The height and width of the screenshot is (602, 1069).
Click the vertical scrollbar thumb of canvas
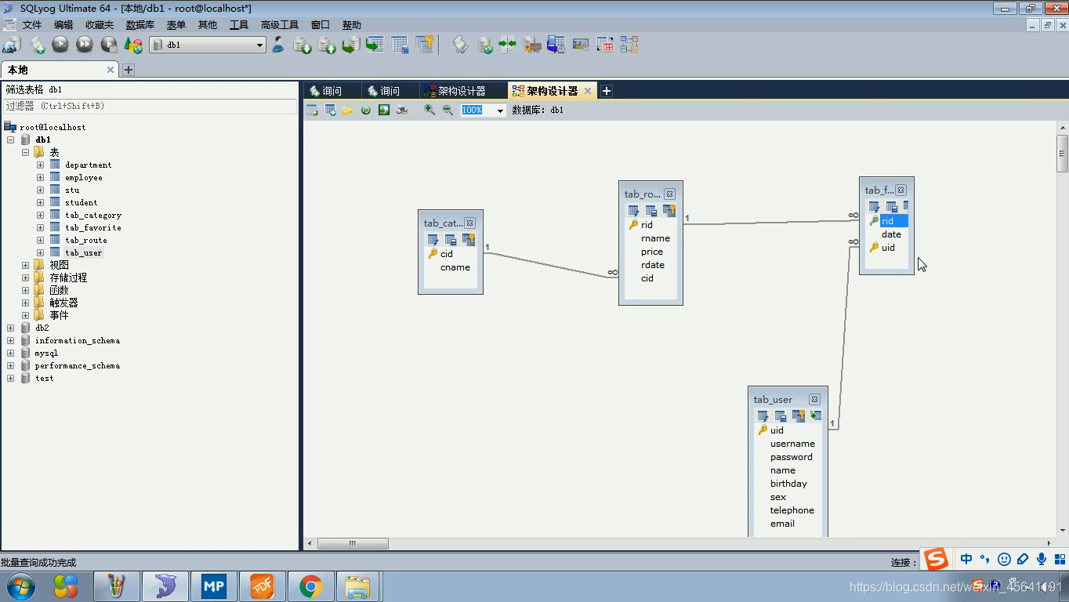point(1063,154)
